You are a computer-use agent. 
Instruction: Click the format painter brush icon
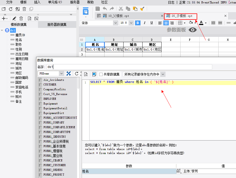[x=142, y=9]
